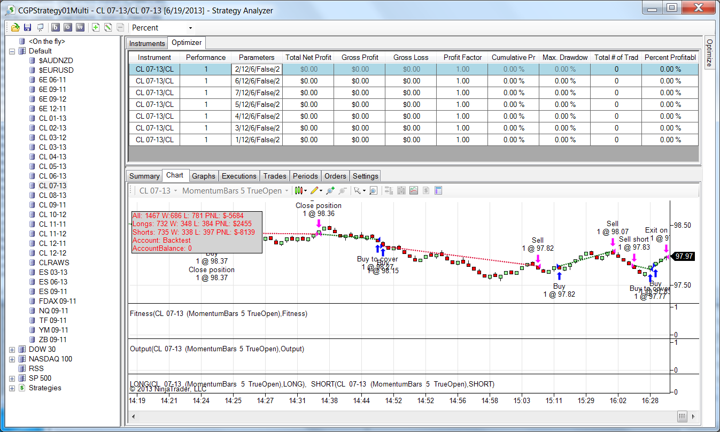Select the <On the fly> tree item

(47, 41)
